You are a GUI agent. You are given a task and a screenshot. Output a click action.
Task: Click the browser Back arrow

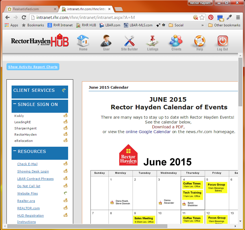[8, 18]
